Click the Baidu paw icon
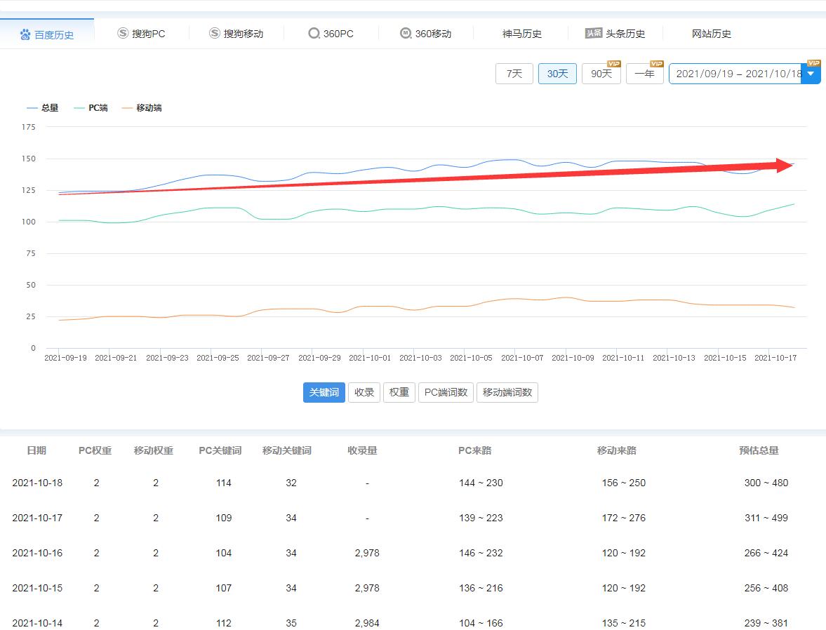This screenshot has height=630, width=826. coord(25,34)
